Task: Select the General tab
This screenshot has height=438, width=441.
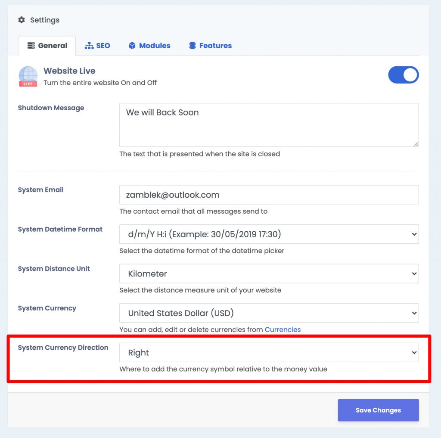Action: tap(47, 46)
